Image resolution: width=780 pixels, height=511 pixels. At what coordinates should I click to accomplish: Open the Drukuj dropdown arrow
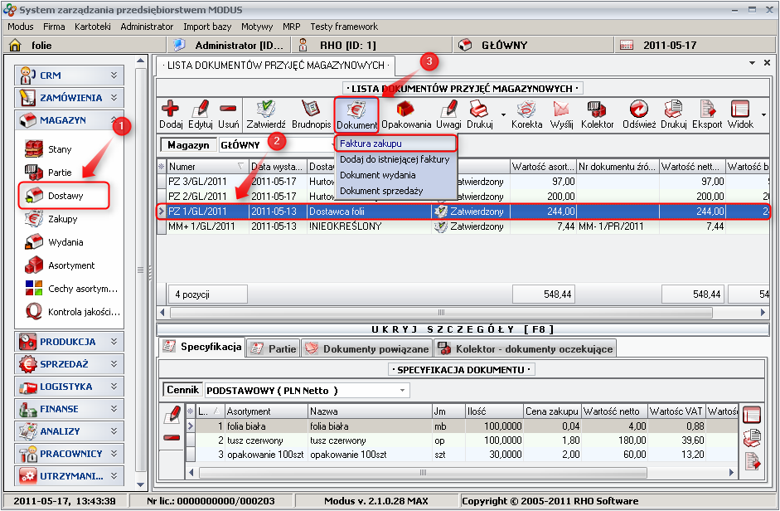[503, 114]
